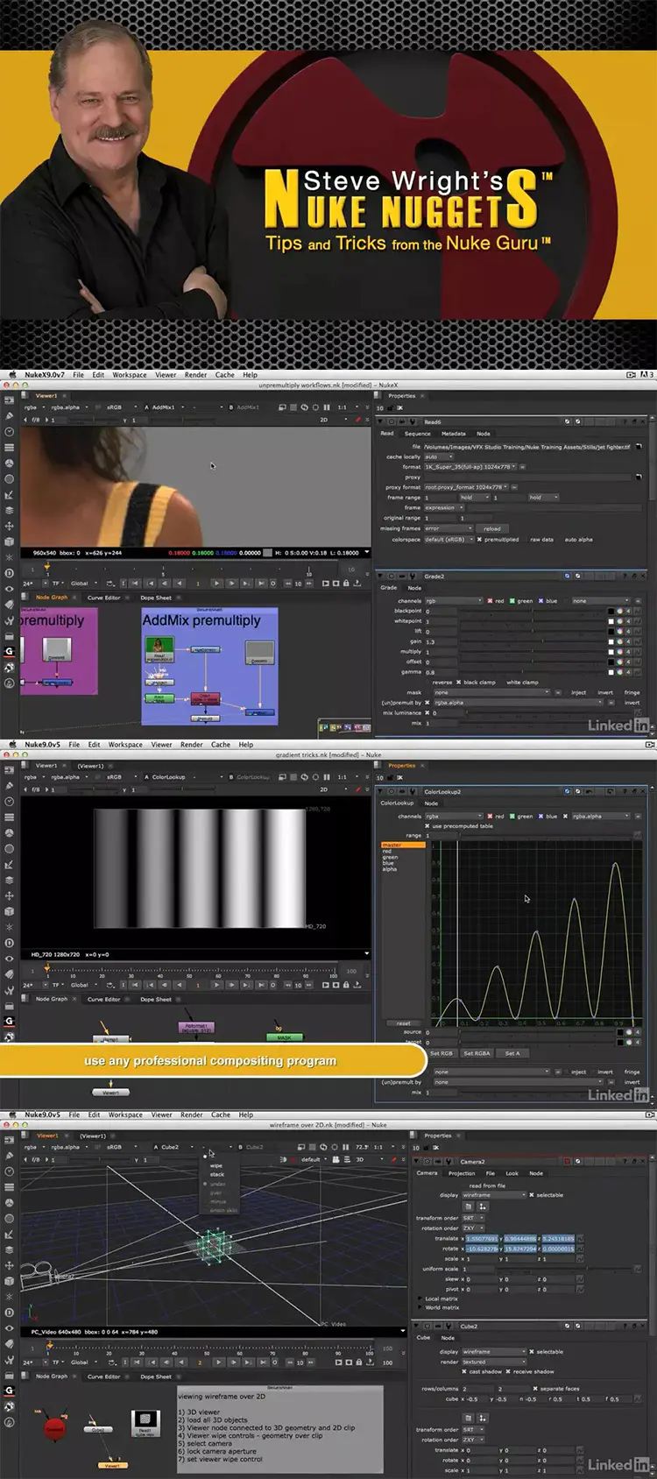Open Cache menu in wireframe over 2D window
The width and height of the screenshot is (657, 1479).
(x=221, y=1115)
